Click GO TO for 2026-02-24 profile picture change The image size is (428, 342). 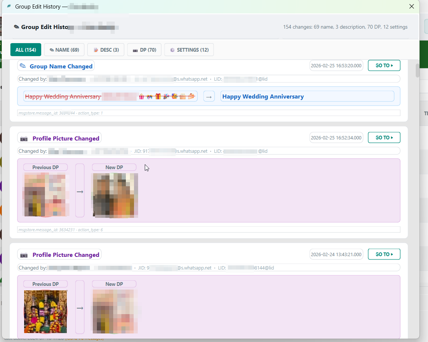(384, 254)
